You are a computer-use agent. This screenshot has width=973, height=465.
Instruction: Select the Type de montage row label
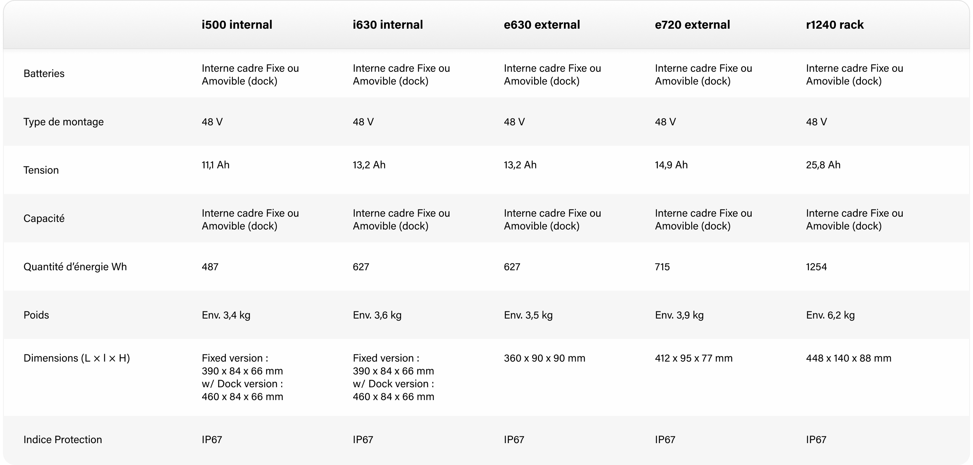(x=63, y=122)
